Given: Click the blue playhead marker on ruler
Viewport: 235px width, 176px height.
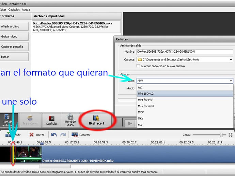Looking at the screenshot, I should pos(42,144).
